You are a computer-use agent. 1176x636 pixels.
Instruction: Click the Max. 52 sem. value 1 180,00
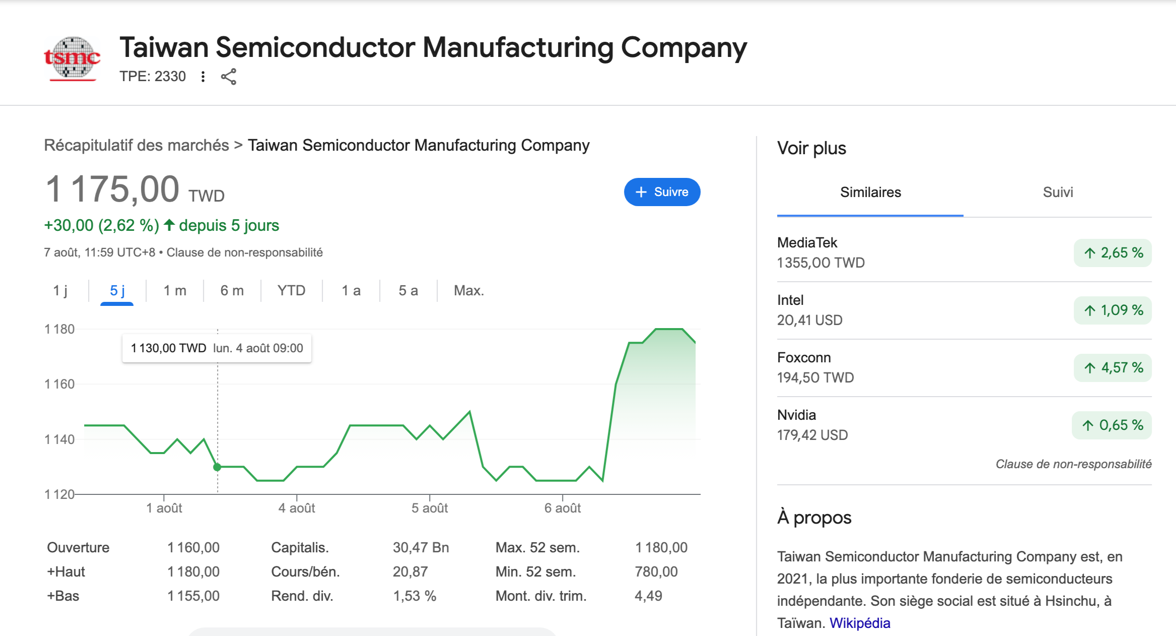coord(661,548)
